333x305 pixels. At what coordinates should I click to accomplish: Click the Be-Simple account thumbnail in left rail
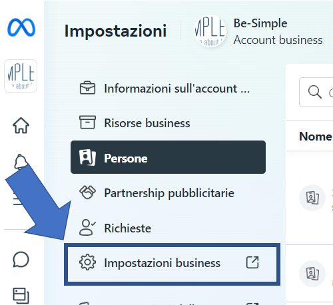(x=21, y=76)
